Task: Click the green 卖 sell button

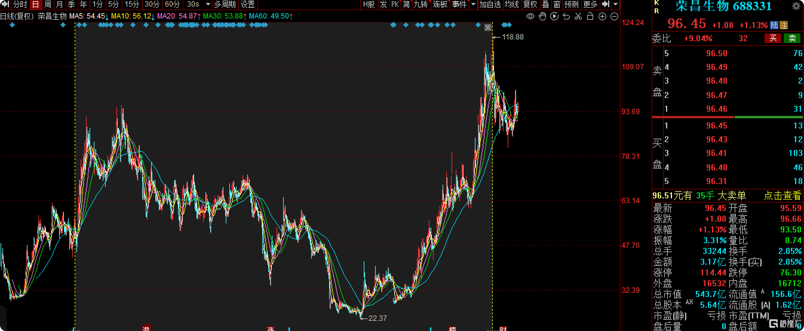Action: coord(792,39)
